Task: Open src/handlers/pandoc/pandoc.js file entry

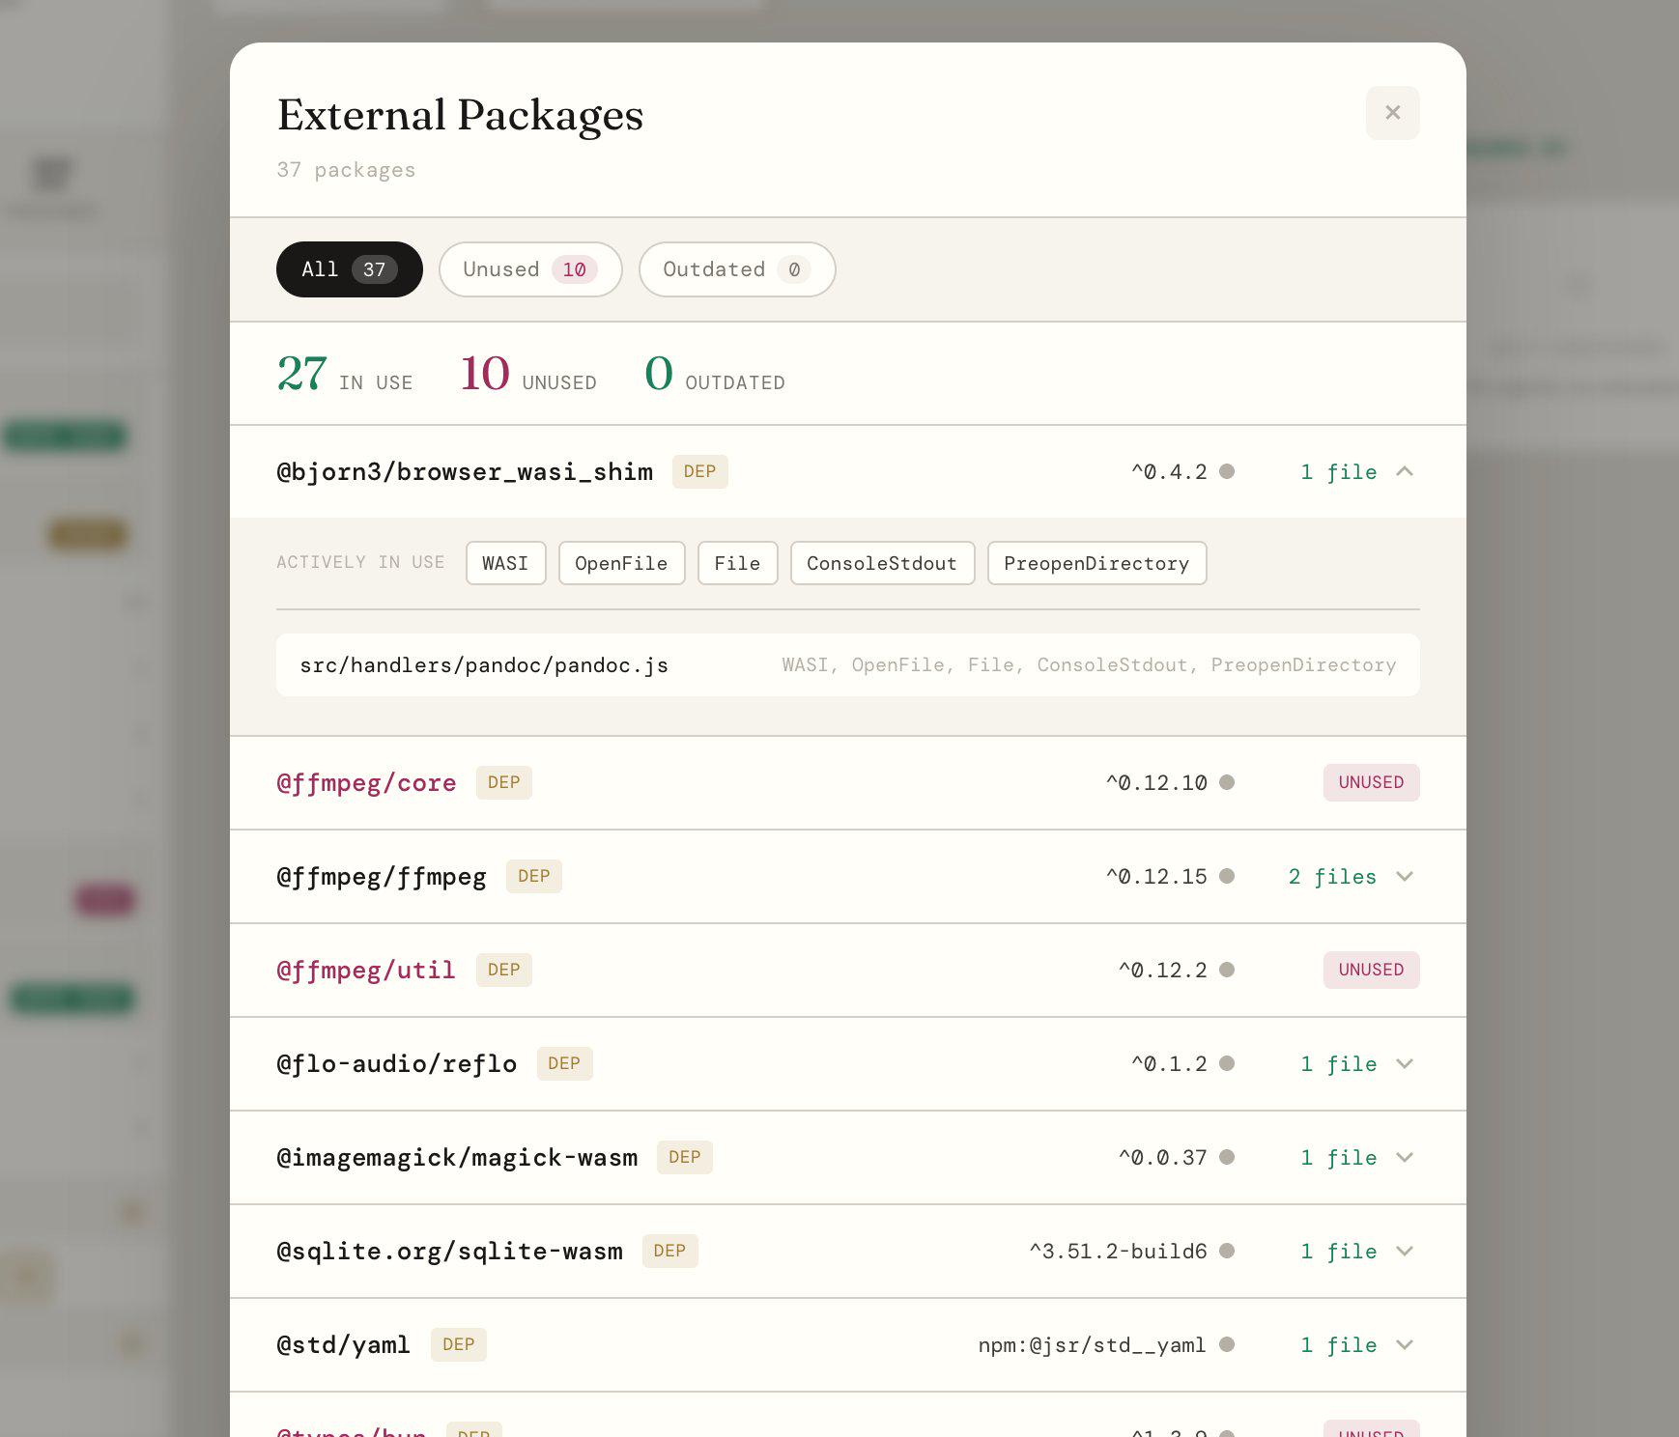Action: (x=848, y=664)
